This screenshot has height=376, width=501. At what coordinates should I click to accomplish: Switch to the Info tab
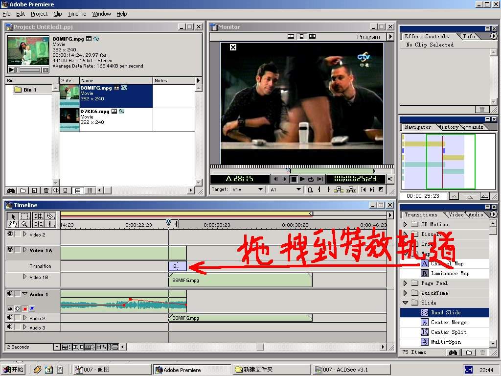pyautogui.click(x=469, y=36)
